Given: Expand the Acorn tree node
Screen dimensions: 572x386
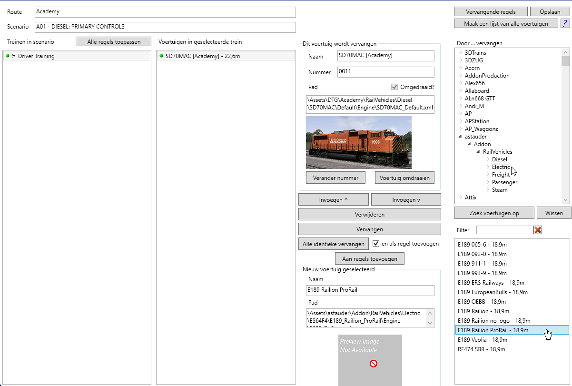Looking at the screenshot, I should (x=461, y=68).
